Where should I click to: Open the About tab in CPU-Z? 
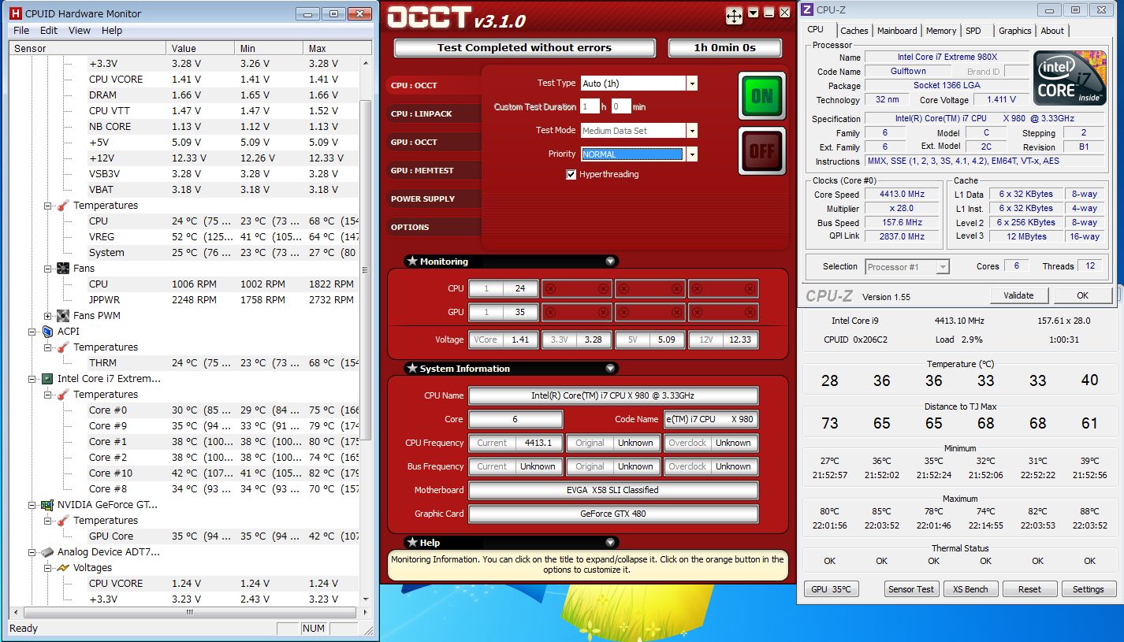1052,31
